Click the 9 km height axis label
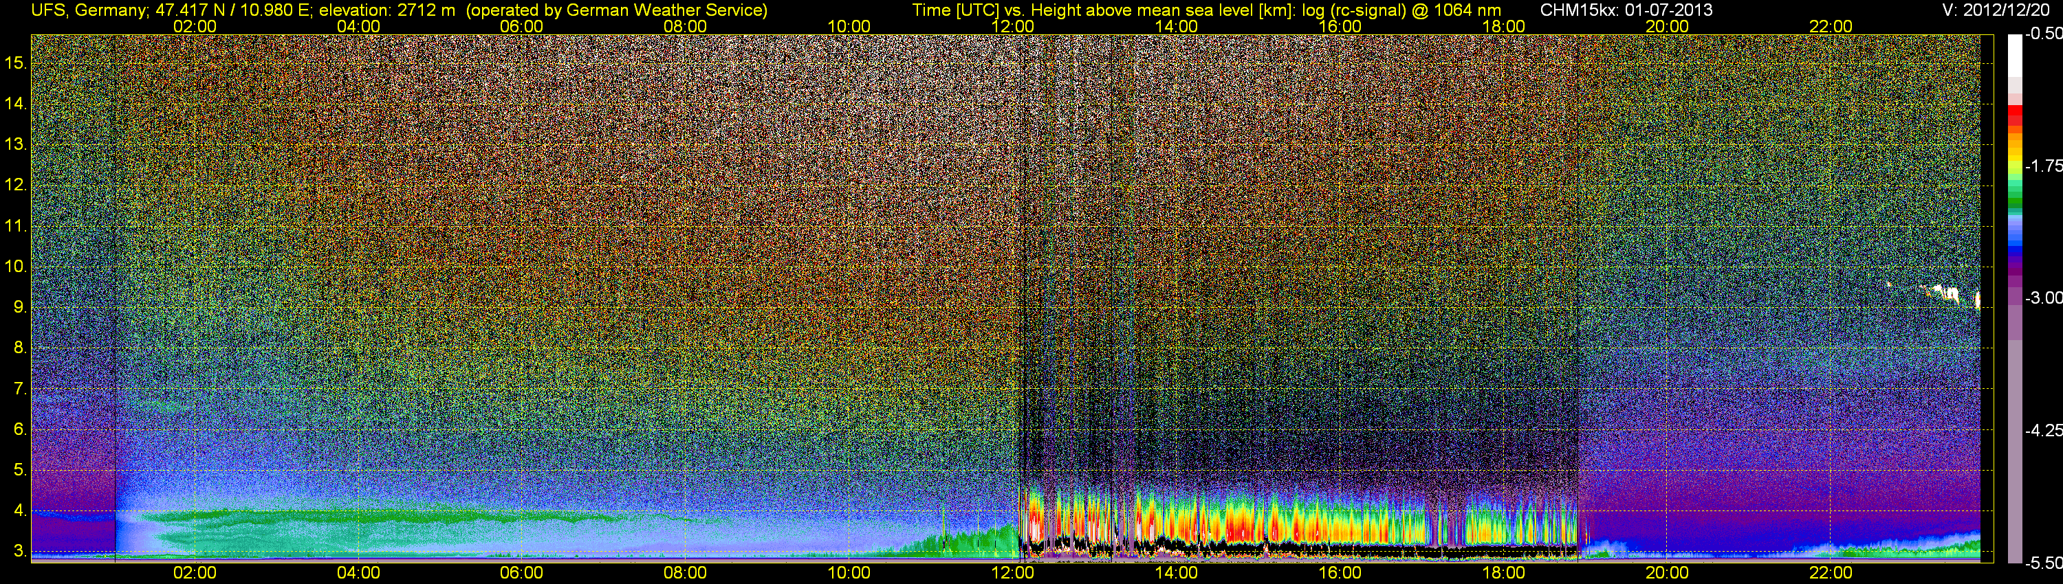The width and height of the screenshot is (2063, 584). pyautogui.click(x=20, y=307)
